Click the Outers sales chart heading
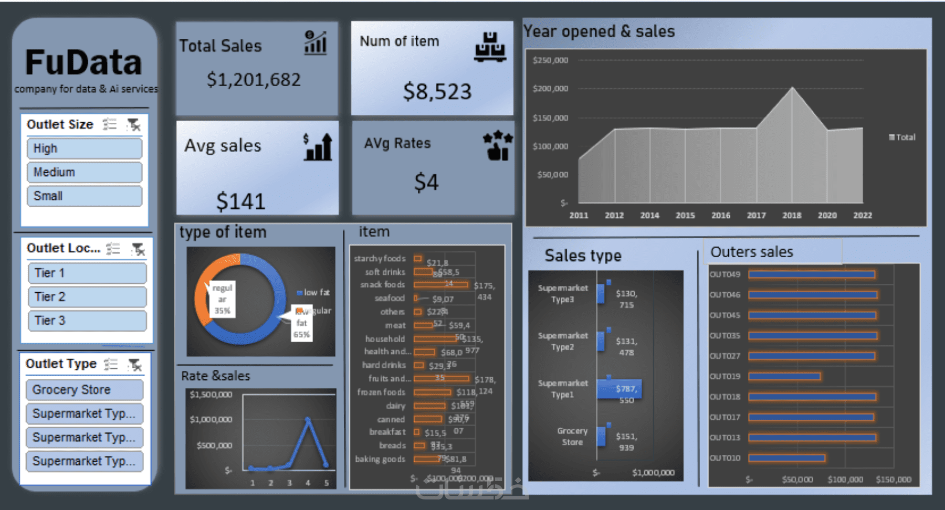Viewport: 945px width, 510px height. tap(752, 252)
